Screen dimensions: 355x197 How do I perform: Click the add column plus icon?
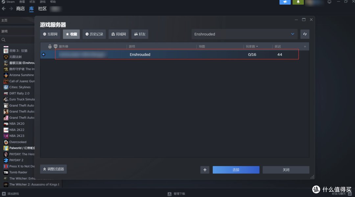(x=305, y=46)
